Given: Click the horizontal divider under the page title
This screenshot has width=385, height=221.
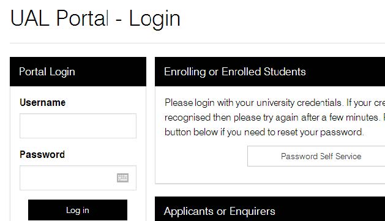Looking at the screenshot, I should point(198,43).
